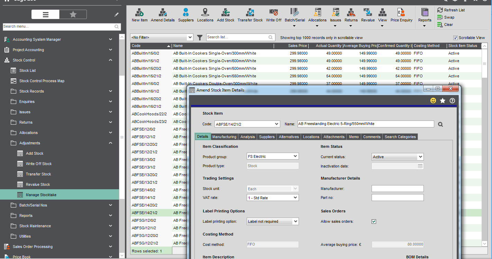Select row ABBuiltIn/15/0/2 in list
Viewport: 492px width, 259px height.
click(x=306, y=53)
